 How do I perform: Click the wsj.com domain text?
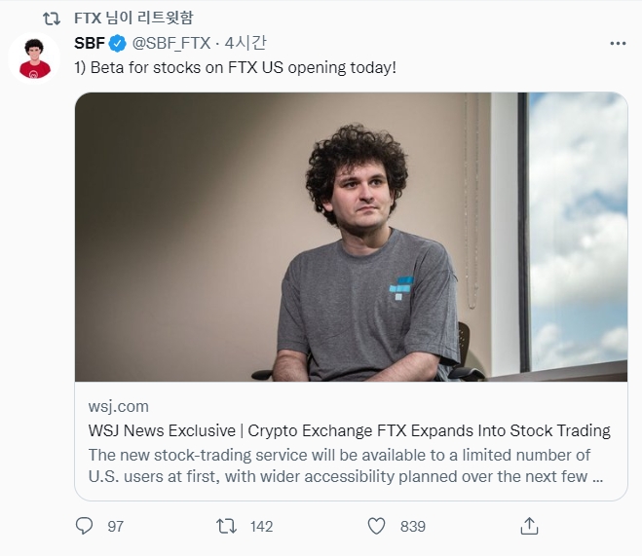[118, 406]
